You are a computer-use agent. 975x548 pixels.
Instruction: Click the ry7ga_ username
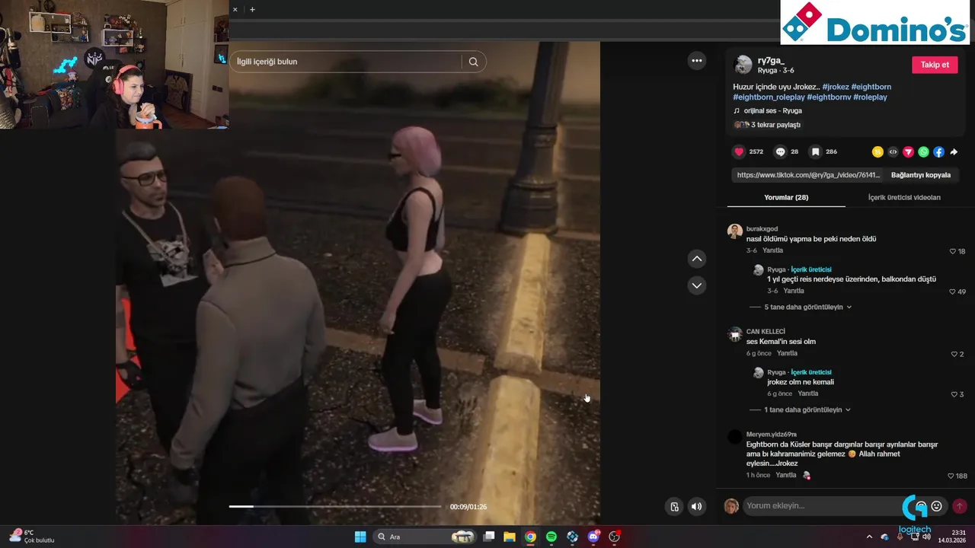tap(771, 61)
